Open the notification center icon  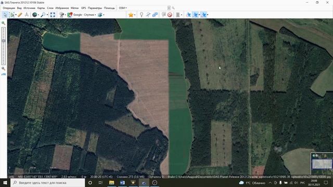[326, 182]
